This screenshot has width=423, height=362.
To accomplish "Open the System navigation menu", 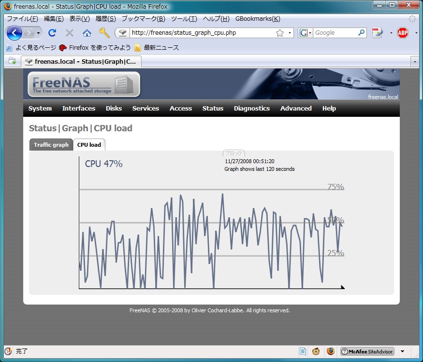I will pyautogui.click(x=40, y=108).
